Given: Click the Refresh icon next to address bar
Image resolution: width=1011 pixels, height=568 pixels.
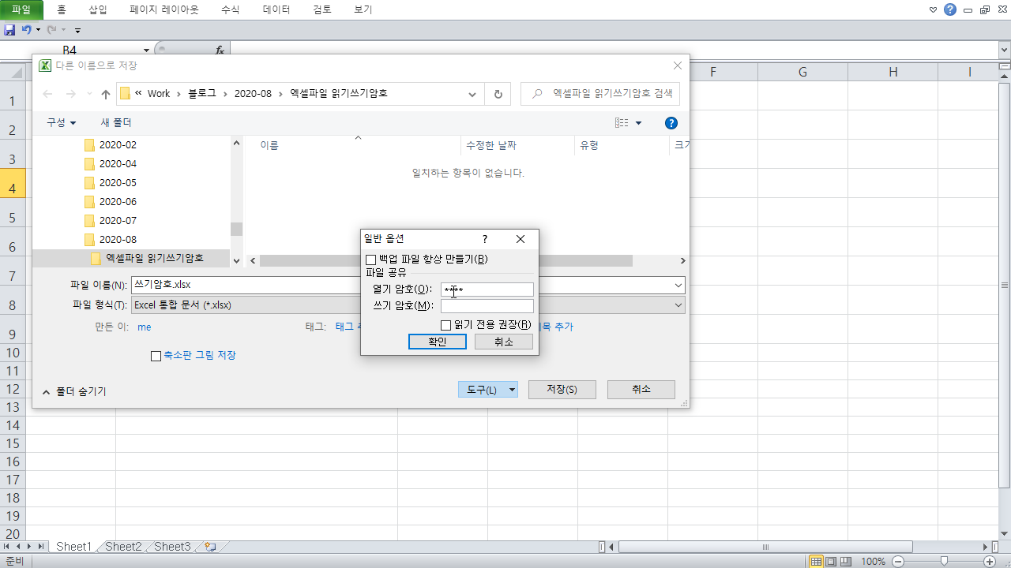Looking at the screenshot, I should click(x=498, y=94).
